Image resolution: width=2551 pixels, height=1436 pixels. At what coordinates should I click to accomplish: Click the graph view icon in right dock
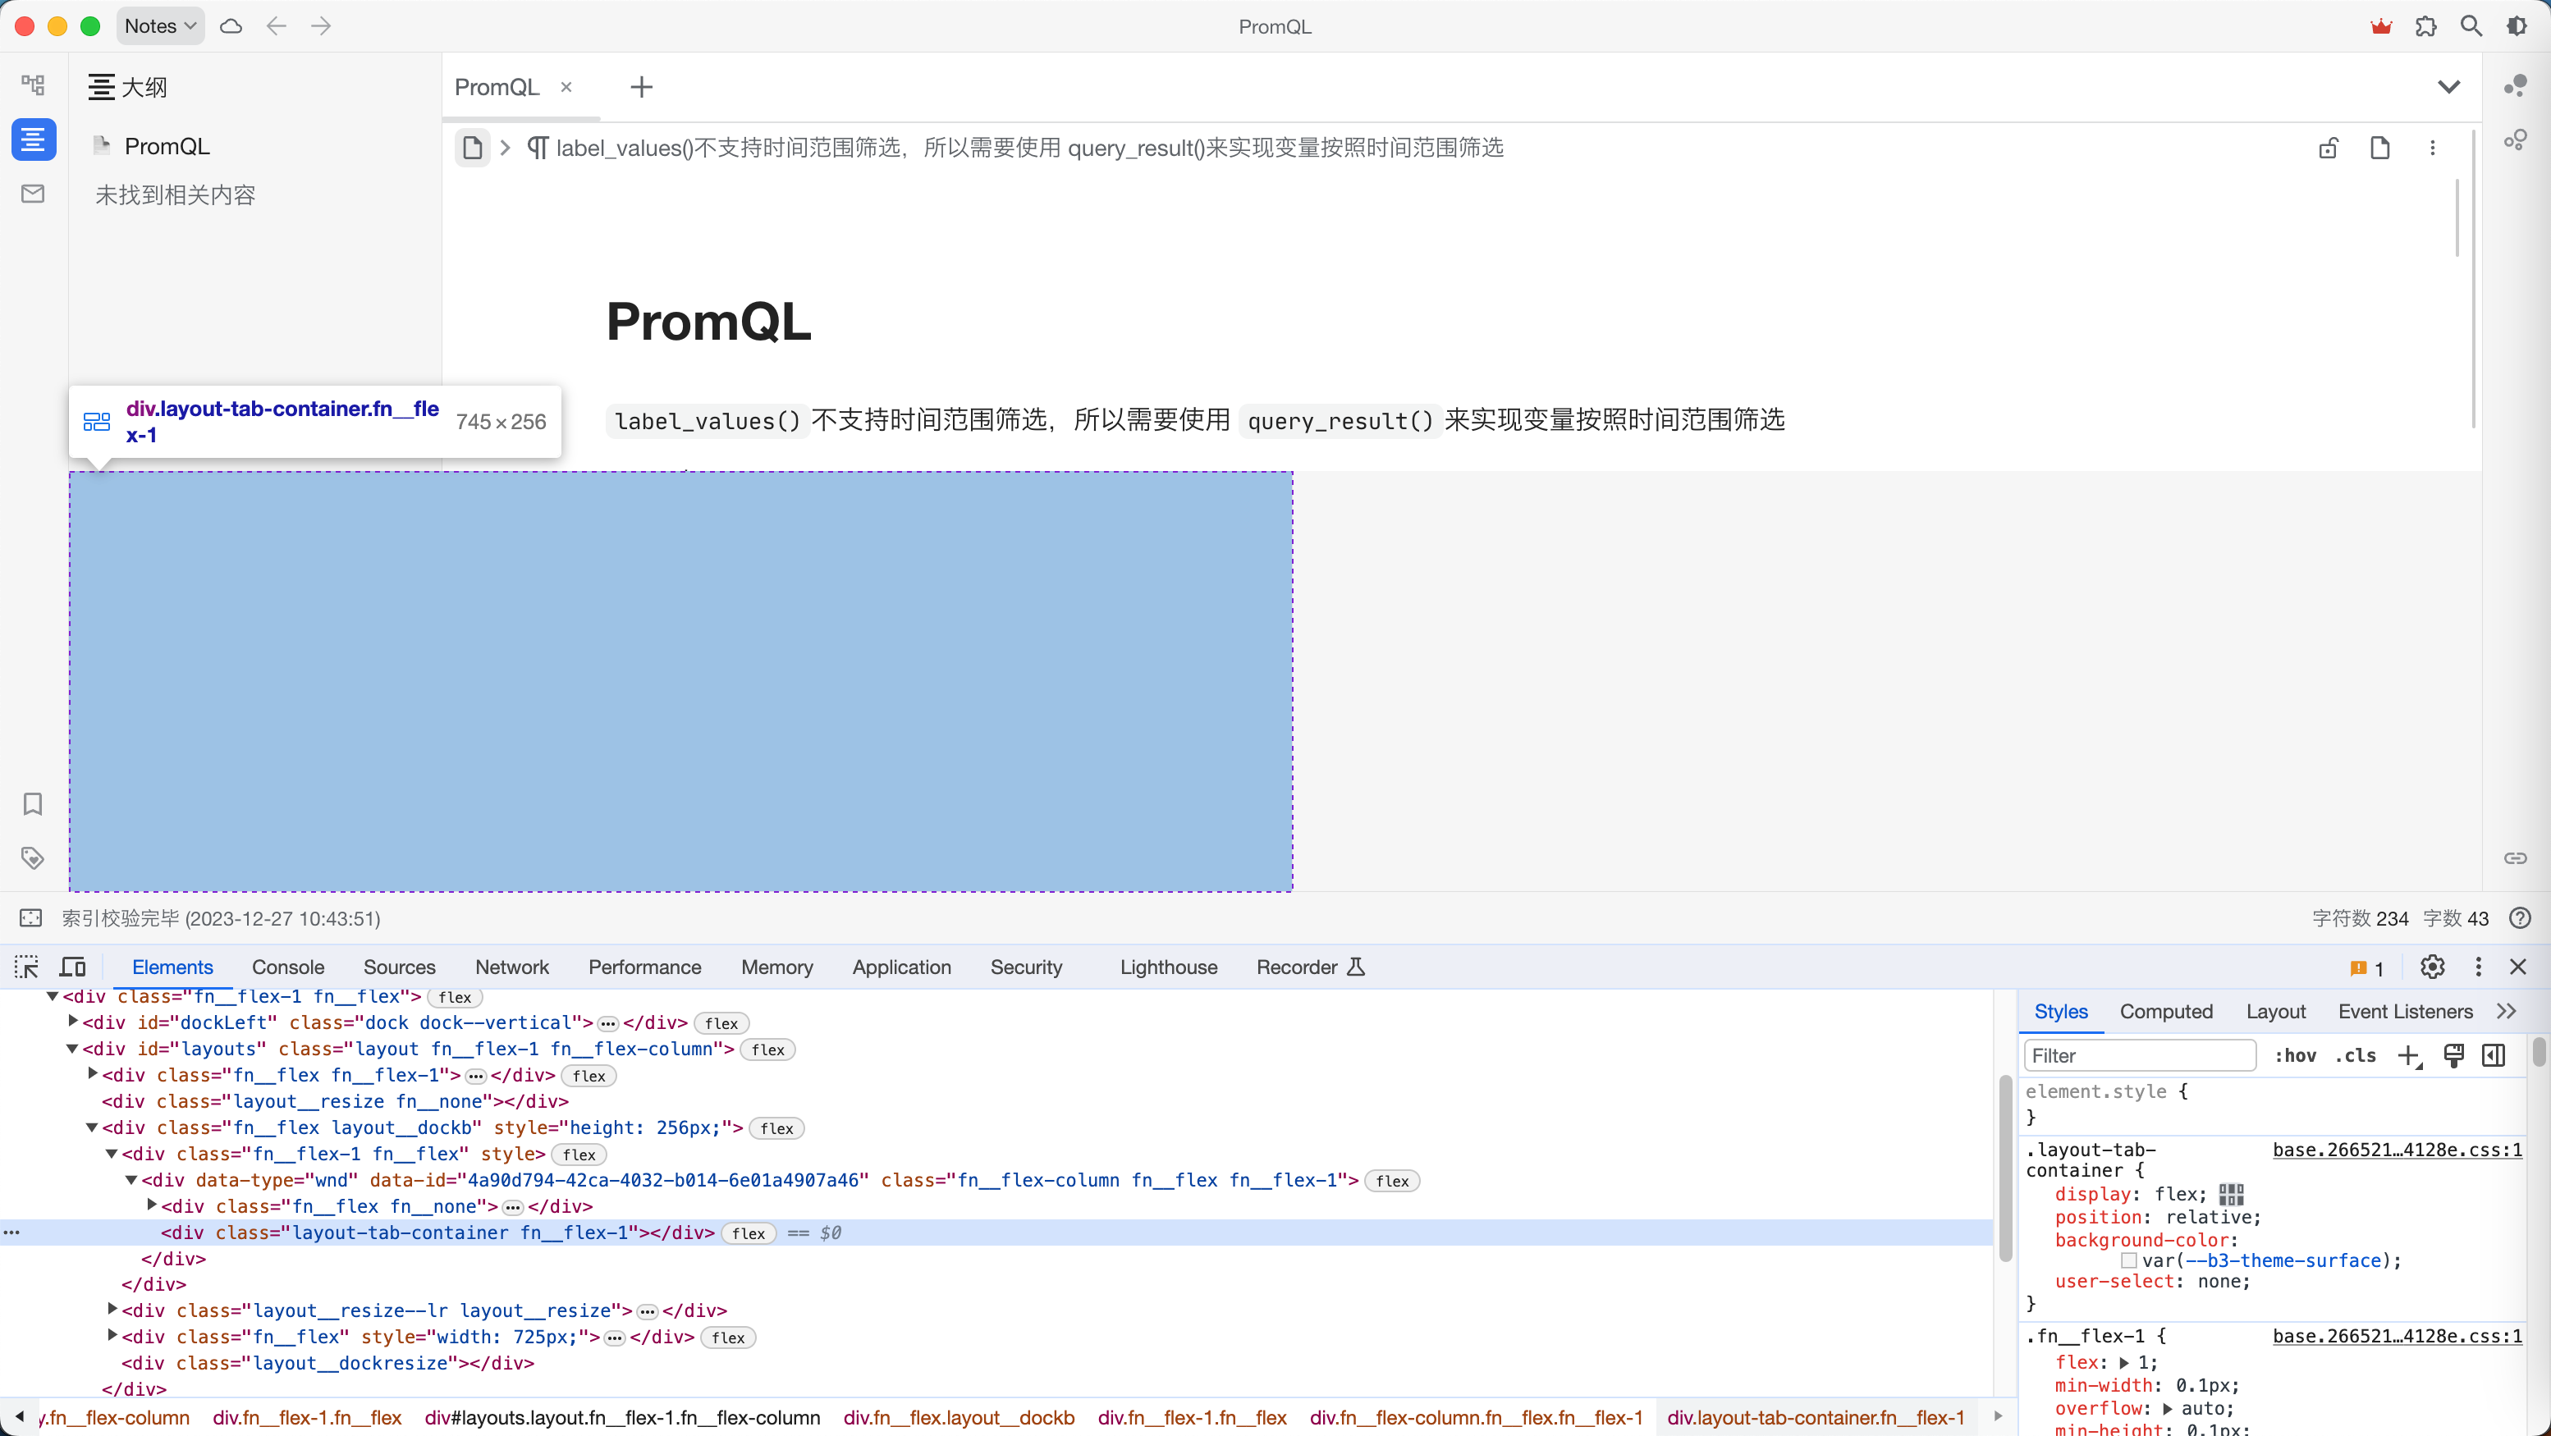pos(2516,86)
